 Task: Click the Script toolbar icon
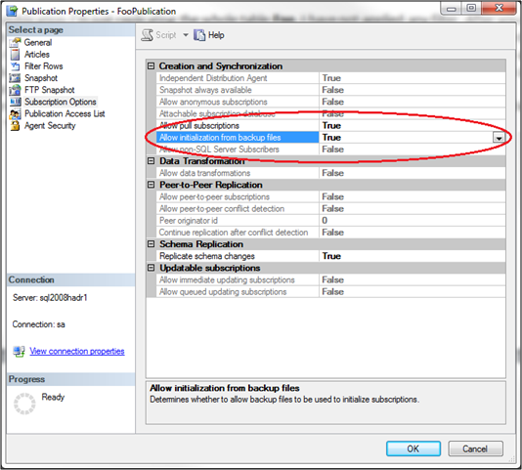click(x=148, y=35)
